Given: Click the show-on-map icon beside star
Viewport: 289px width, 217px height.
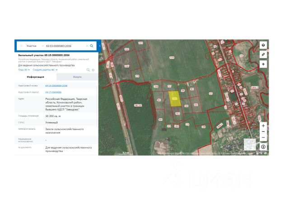Looking at the screenshot, I should coord(88,70).
